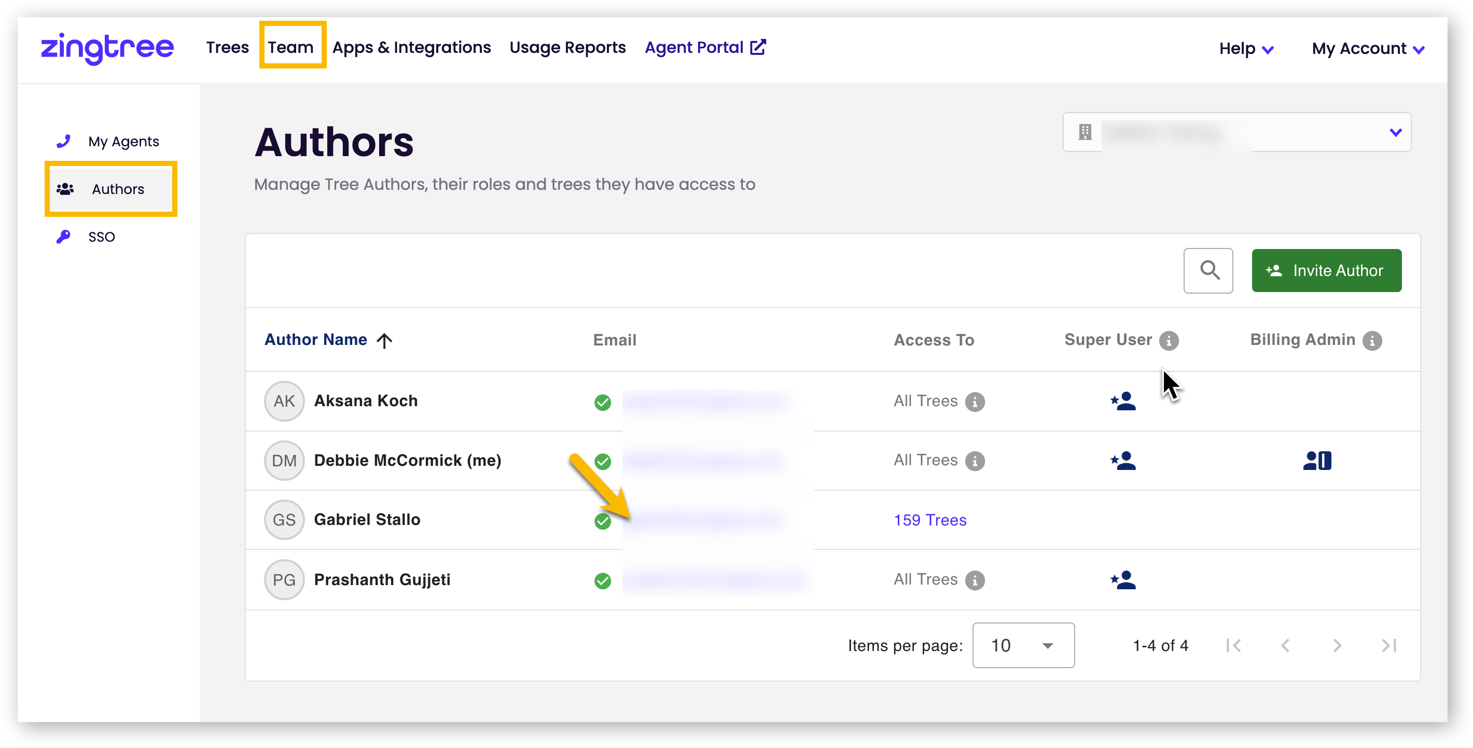The width and height of the screenshot is (1473, 748).
Task: Click info icon next to Aksana's All Trees
Action: tap(975, 401)
